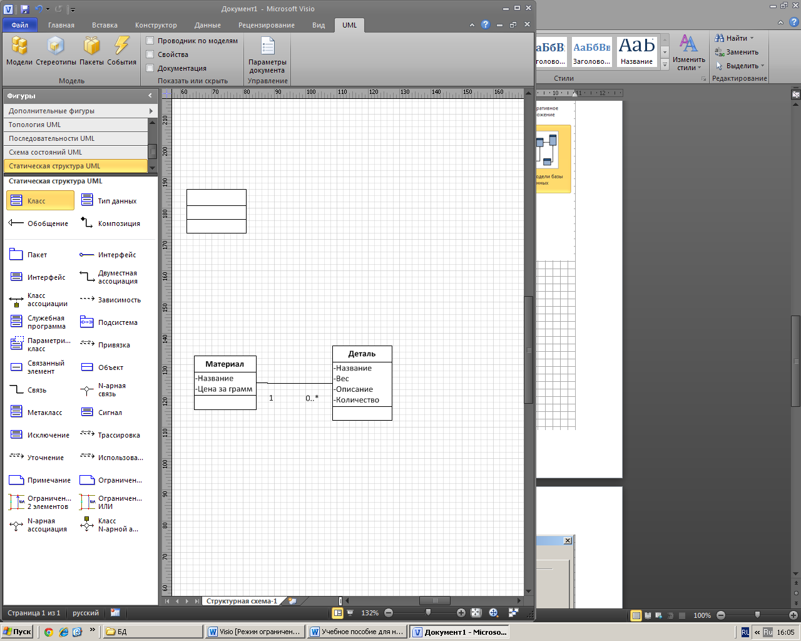Switch to the Вставка tab
The height and width of the screenshot is (641, 801).
click(105, 25)
